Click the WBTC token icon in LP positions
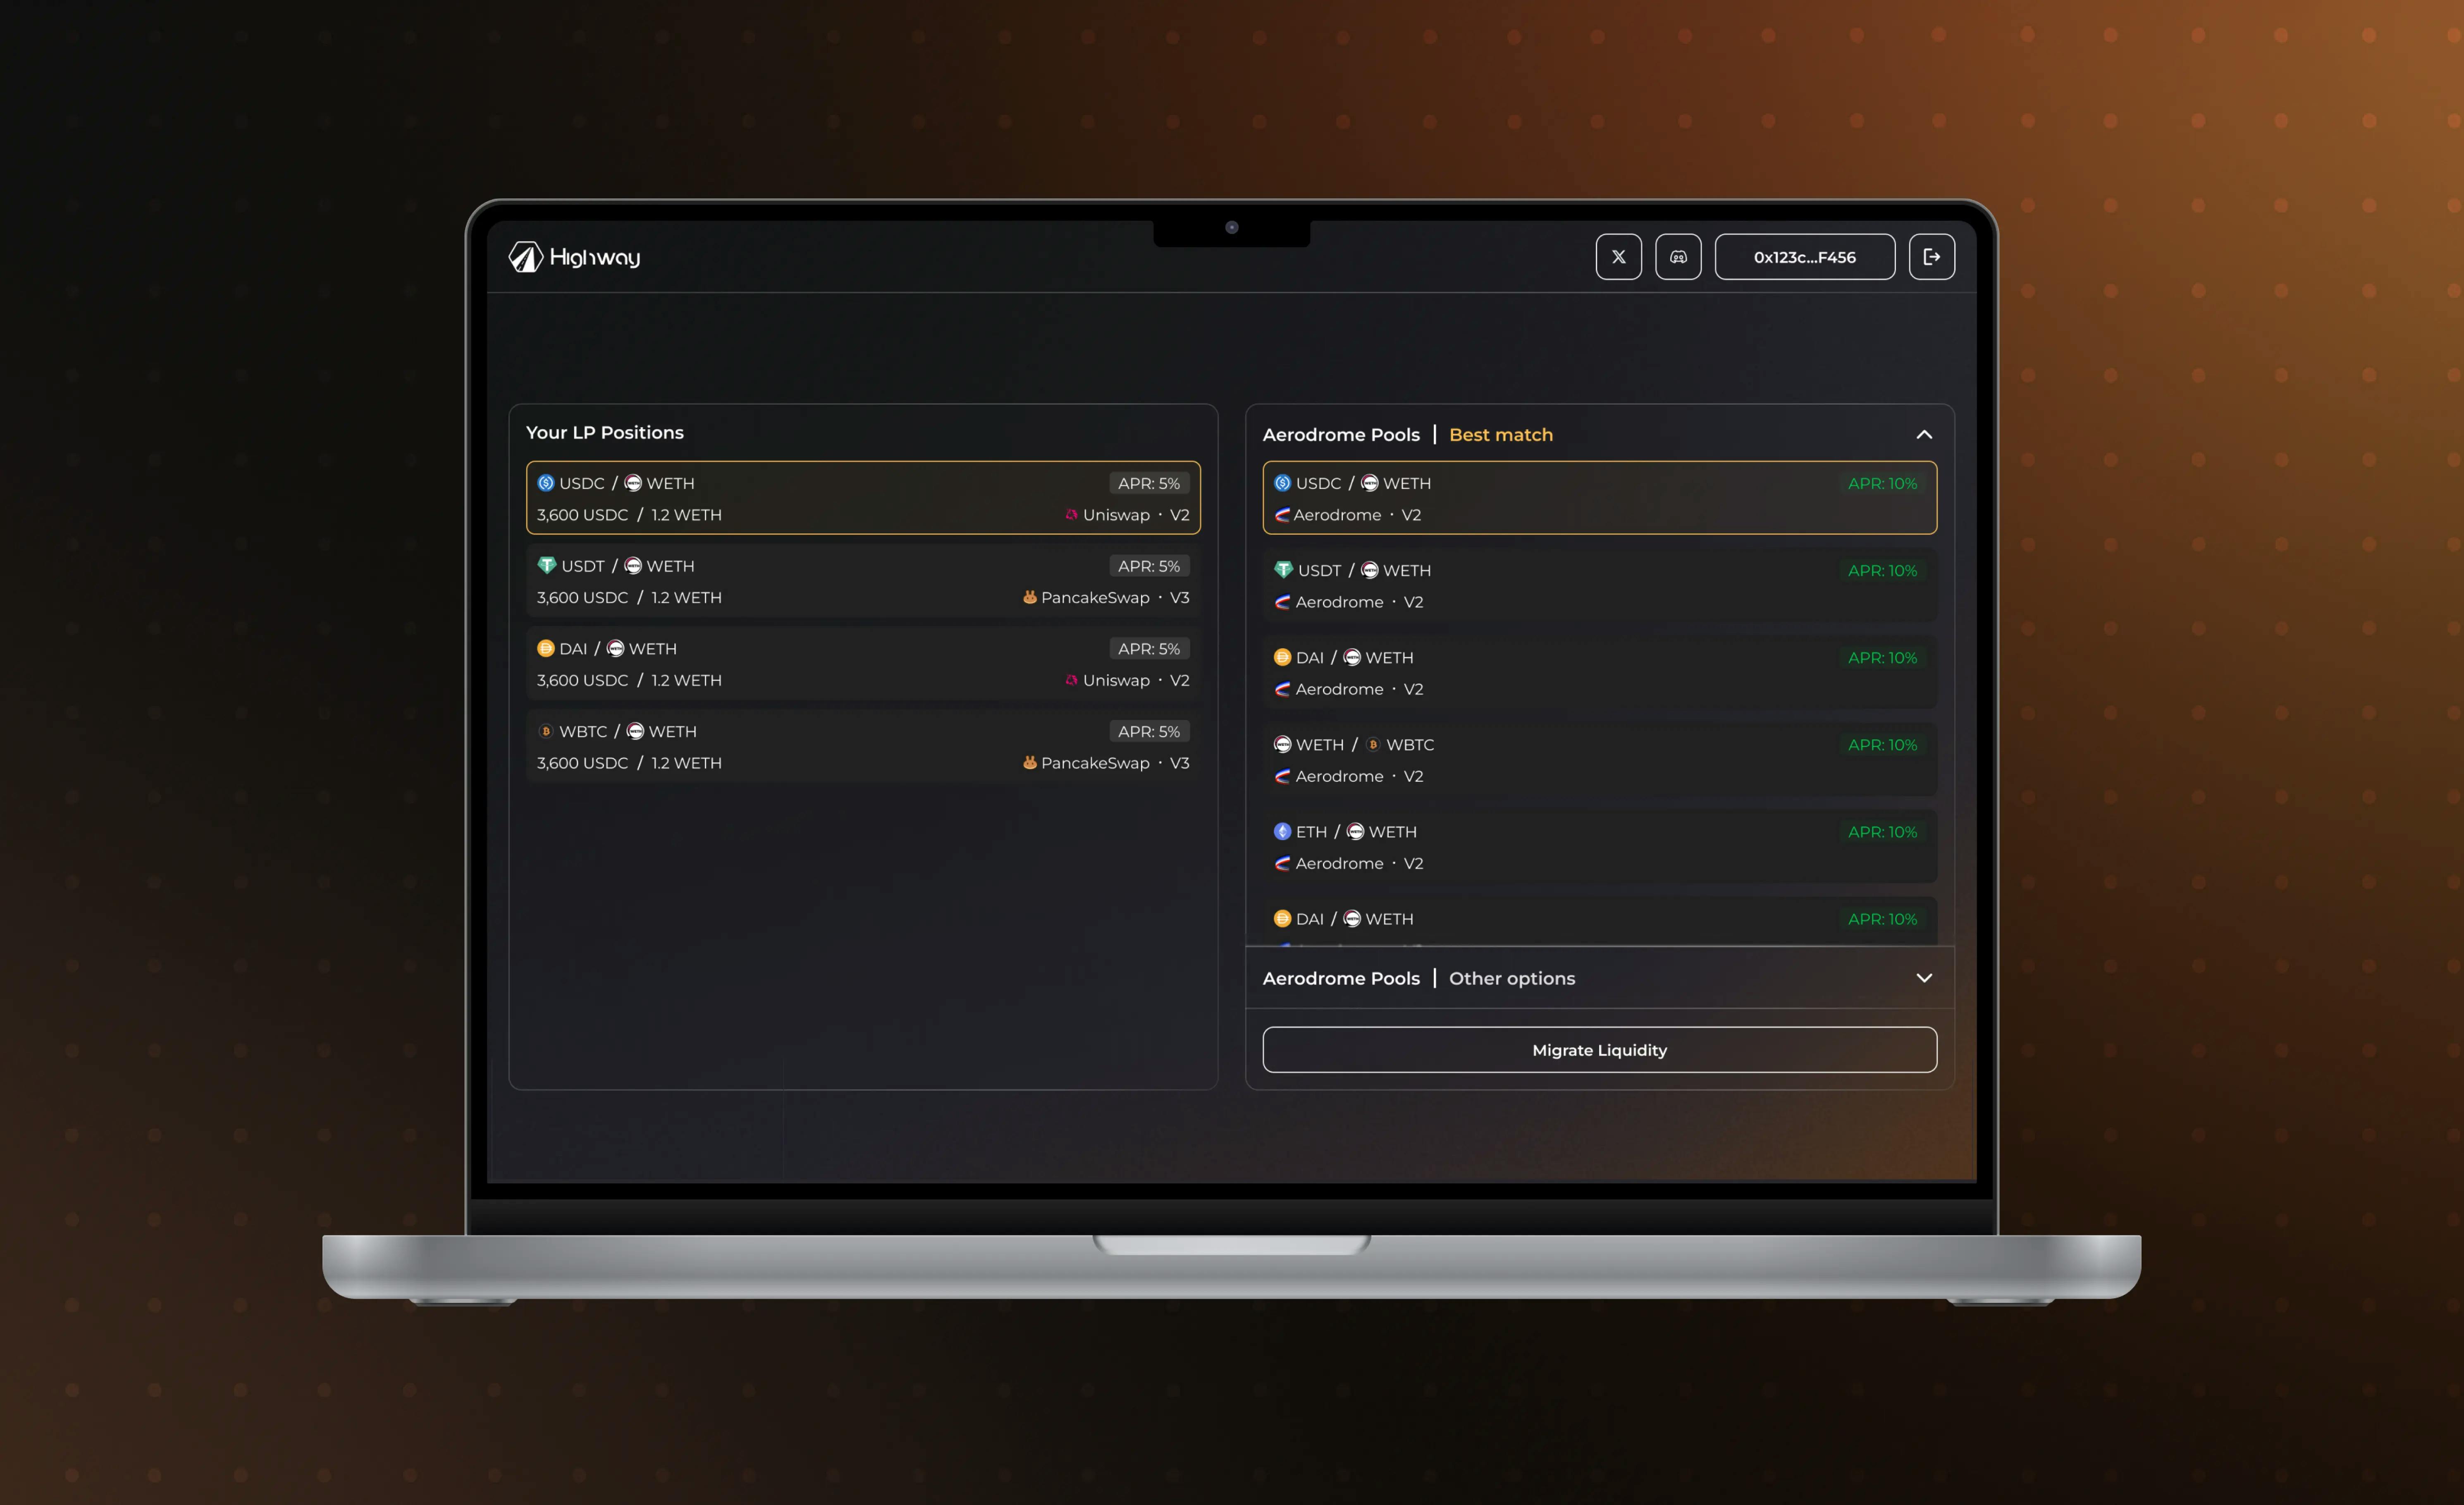This screenshot has height=1505, width=2464. click(546, 732)
